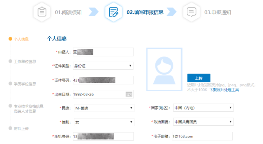Open the 政治面貌 dropdown
The width and height of the screenshot is (263, 144).
click(203, 122)
